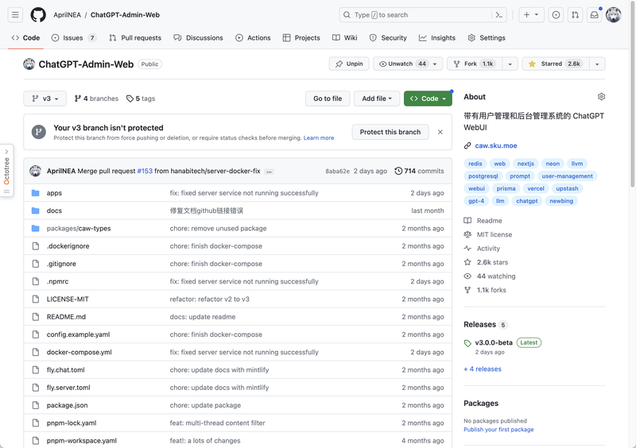Open the create new plus dropdown
The image size is (636, 448).
click(531, 15)
